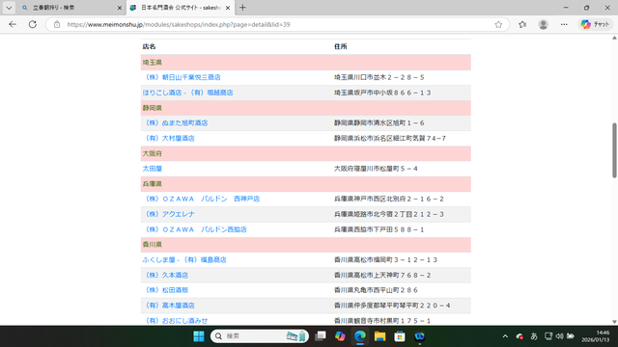
Task: Select the 香川県 prefecture heading row
Action: pos(306,244)
